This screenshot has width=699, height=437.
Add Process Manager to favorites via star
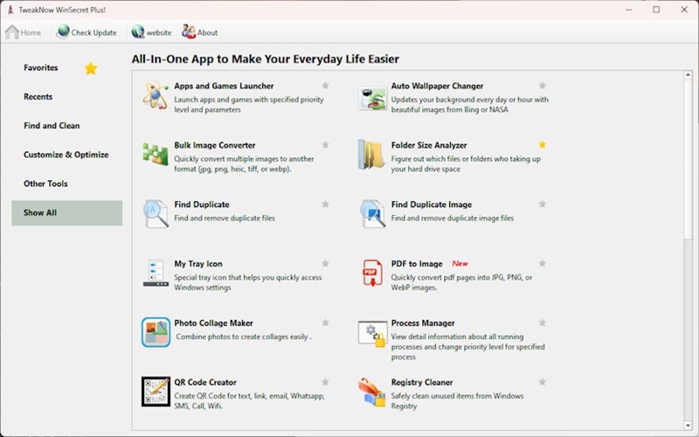542,323
